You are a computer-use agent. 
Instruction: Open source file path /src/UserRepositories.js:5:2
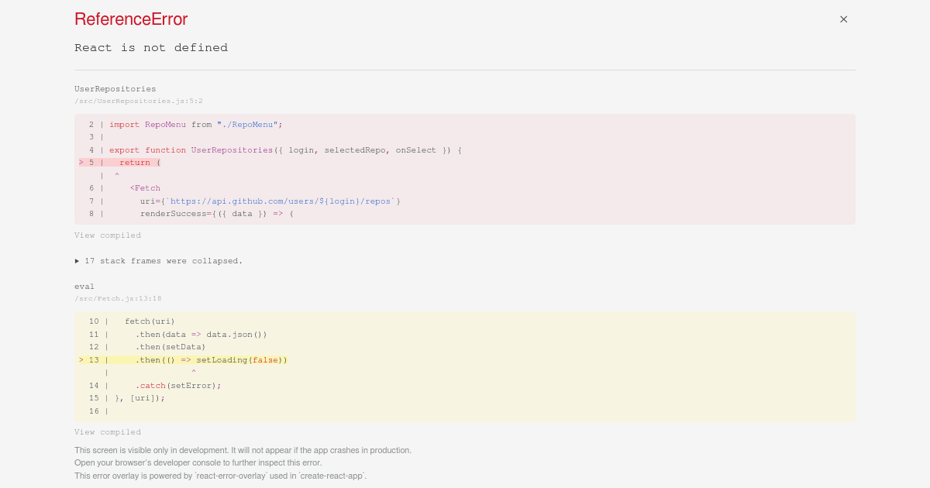click(x=138, y=101)
